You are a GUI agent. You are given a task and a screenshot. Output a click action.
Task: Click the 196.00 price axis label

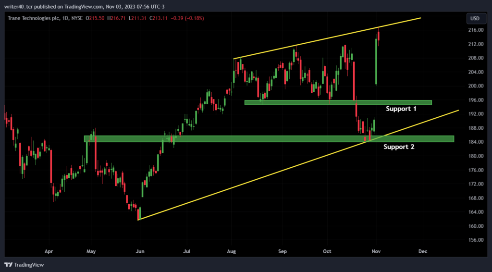click(x=476, y=100)
